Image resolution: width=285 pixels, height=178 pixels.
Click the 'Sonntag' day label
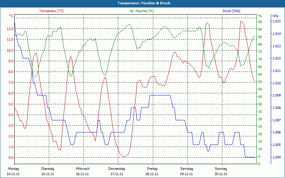pos(221,168)
